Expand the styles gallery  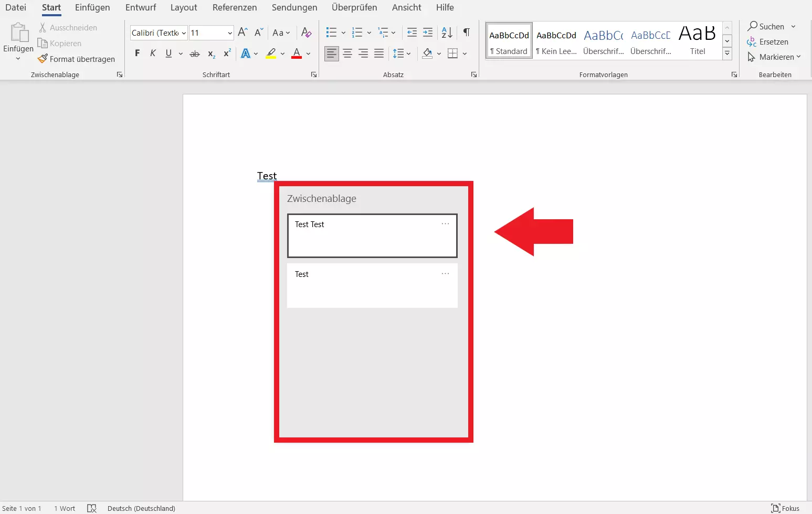[x=727, y=53]
